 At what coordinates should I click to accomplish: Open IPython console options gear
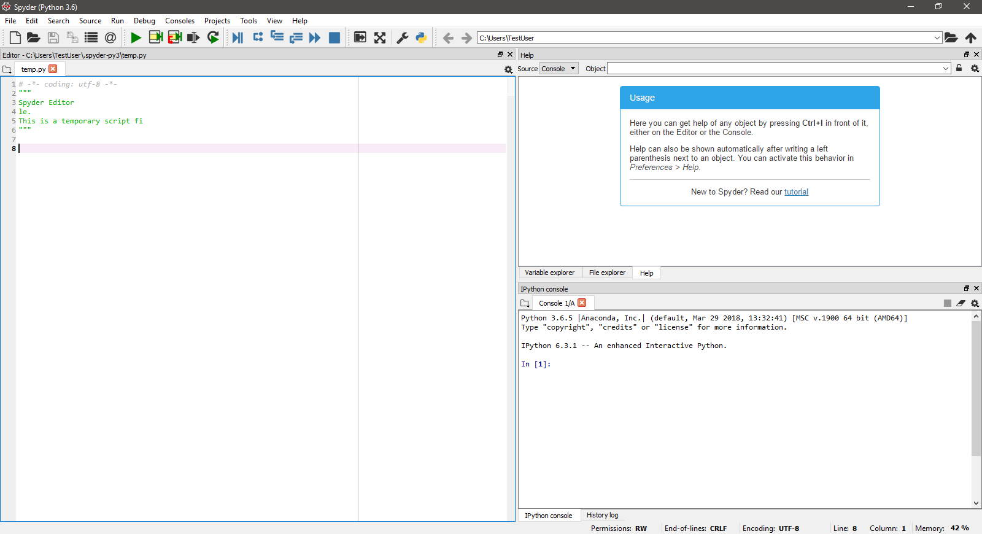(975, 303)
